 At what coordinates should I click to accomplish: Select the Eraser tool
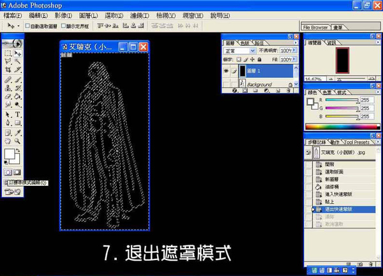coord(8,96)
